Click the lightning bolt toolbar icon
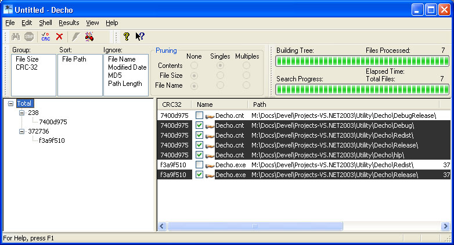Screen dimensions: 454x245 [75, 37]
